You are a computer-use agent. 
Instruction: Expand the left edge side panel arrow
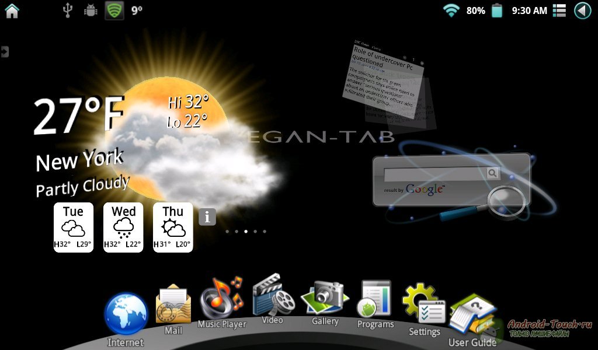click(x=5, y=52)
